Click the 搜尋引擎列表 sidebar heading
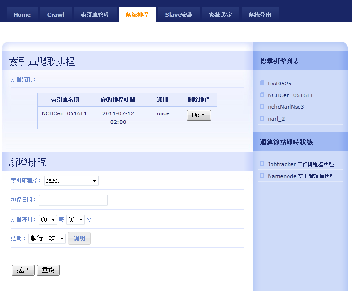The height and width of the screenshot is (291, 352). point(280,61)
